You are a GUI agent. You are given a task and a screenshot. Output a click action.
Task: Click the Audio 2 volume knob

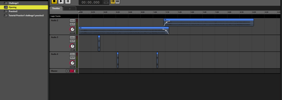click(72, 29)
